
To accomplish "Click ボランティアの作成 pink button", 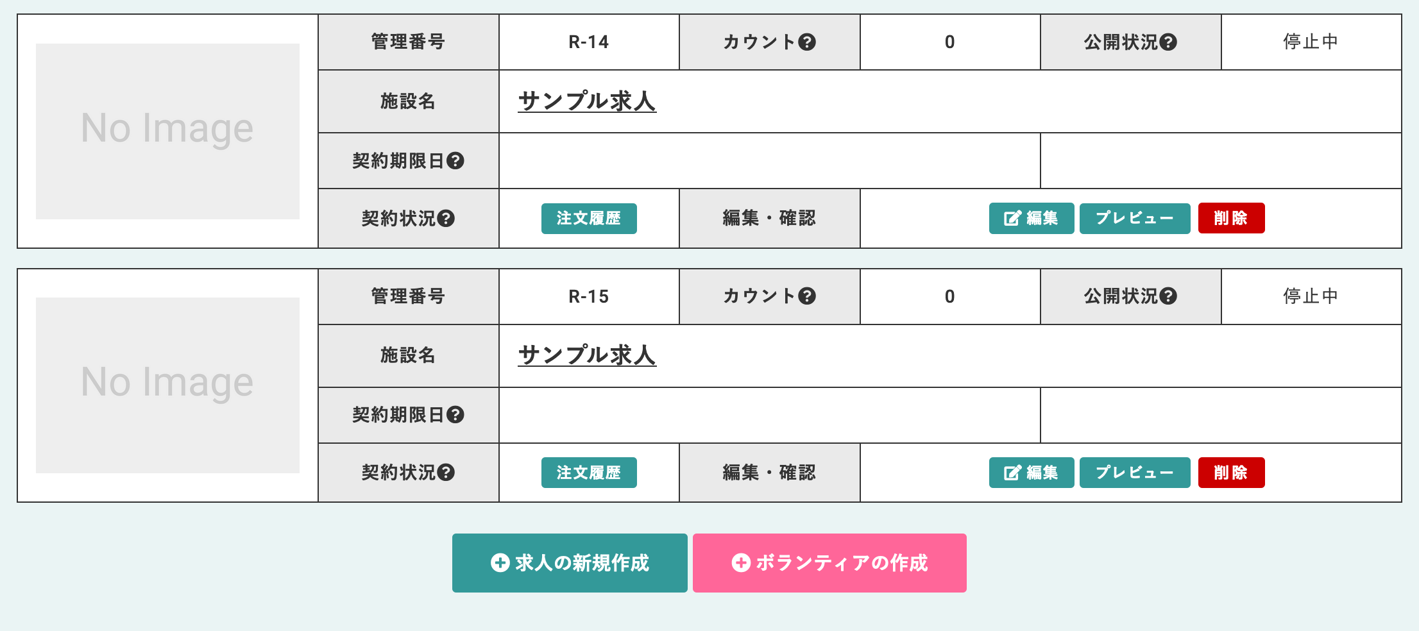I will [829, 563].
